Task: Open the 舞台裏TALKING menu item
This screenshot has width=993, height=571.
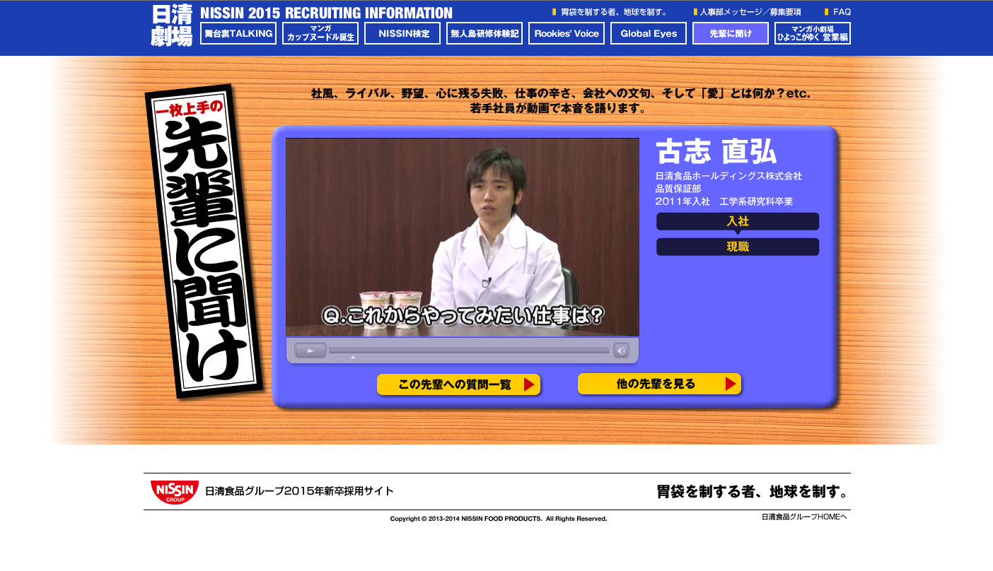Action: [x=238, y=33]
